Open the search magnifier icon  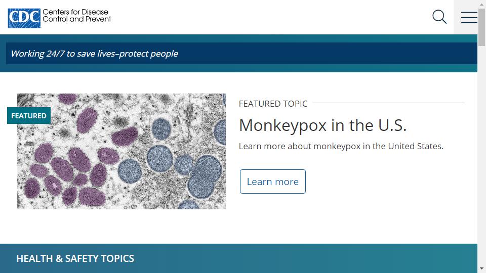439,17
